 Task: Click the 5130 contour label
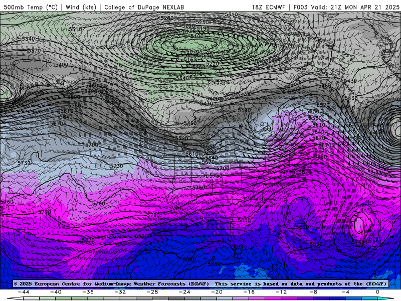[x=207, y=56]
